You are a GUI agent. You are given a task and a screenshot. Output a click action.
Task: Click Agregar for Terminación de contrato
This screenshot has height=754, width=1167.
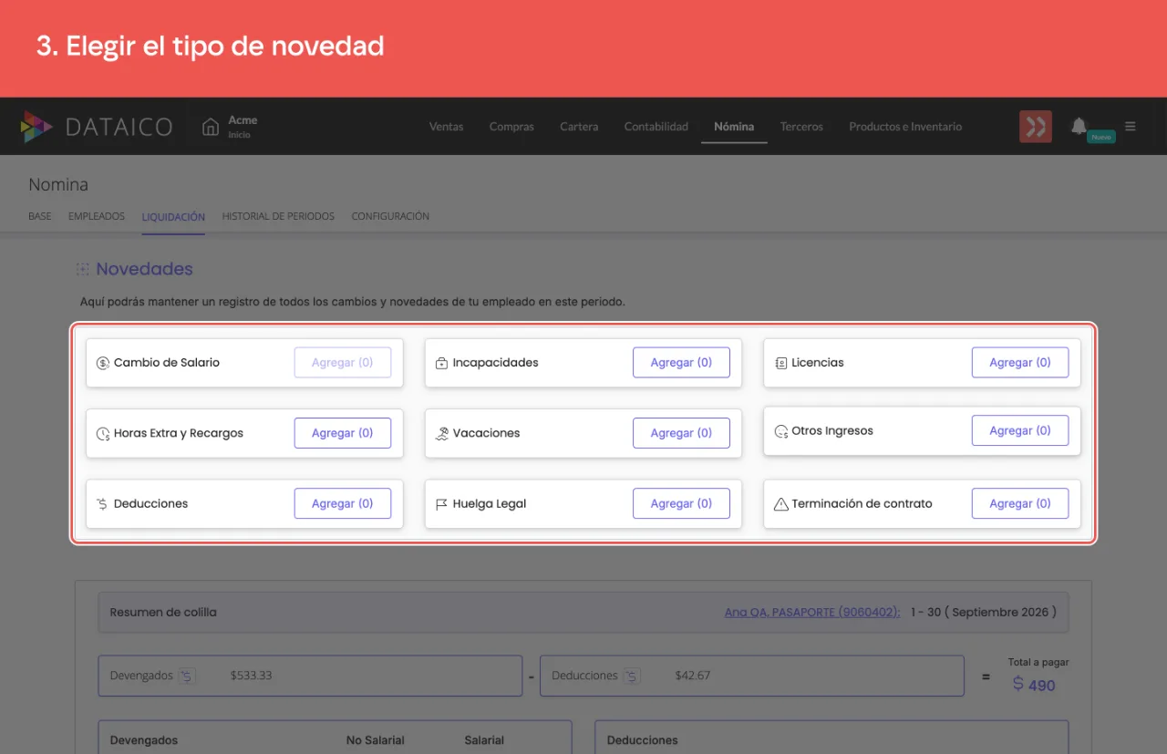pos(1020,503)
